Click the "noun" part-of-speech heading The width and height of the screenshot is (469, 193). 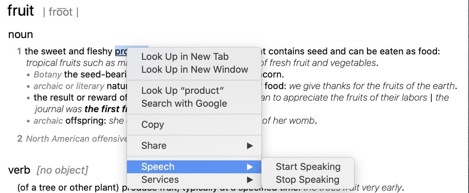pos(21,35)
